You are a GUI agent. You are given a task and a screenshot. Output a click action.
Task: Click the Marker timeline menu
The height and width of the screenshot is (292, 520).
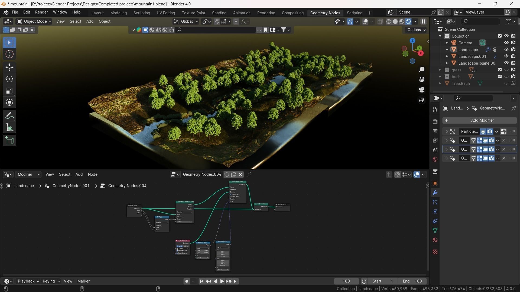(x=83, y=281)
